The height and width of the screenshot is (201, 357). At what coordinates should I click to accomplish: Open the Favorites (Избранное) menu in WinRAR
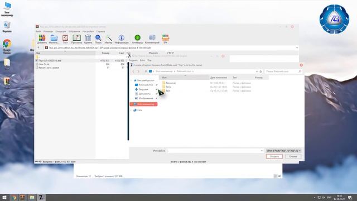pyautogui.click(x=74, y=31)
